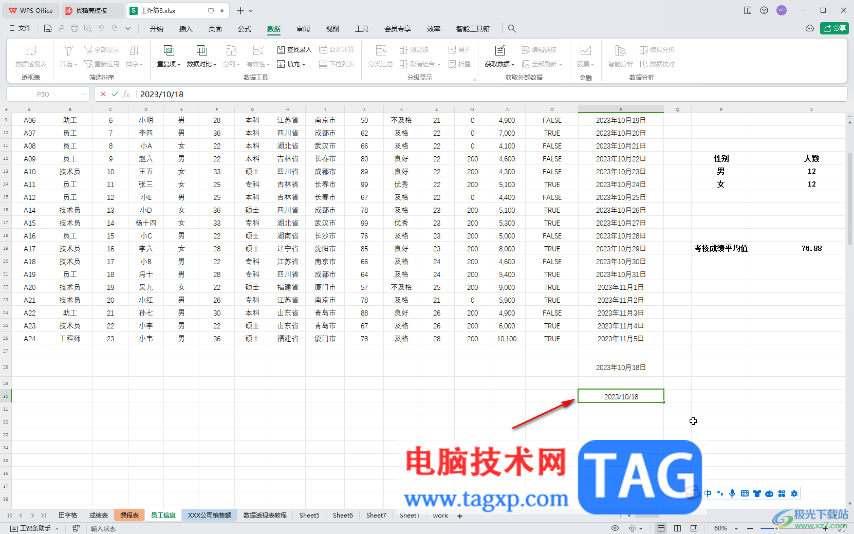This screenshot has width=854, height=534.
Task: Click the vertical scrollbar thumb
Action: click(850, 197)
